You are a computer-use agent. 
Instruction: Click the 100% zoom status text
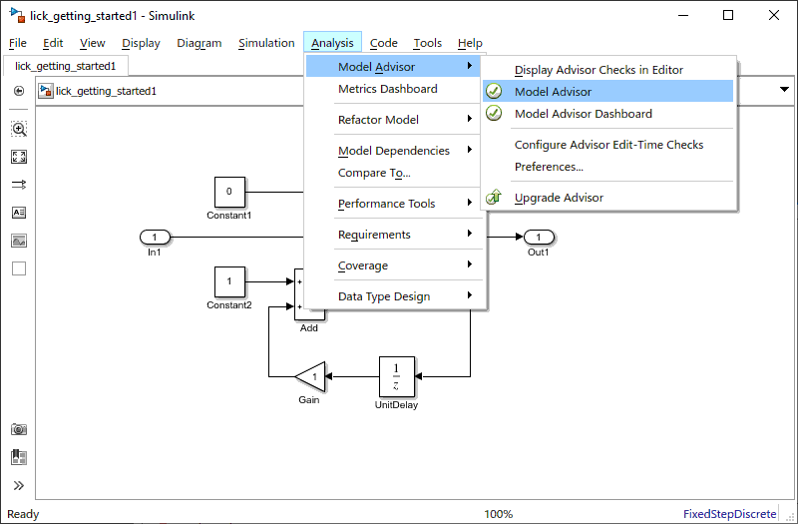coord(498,514)
